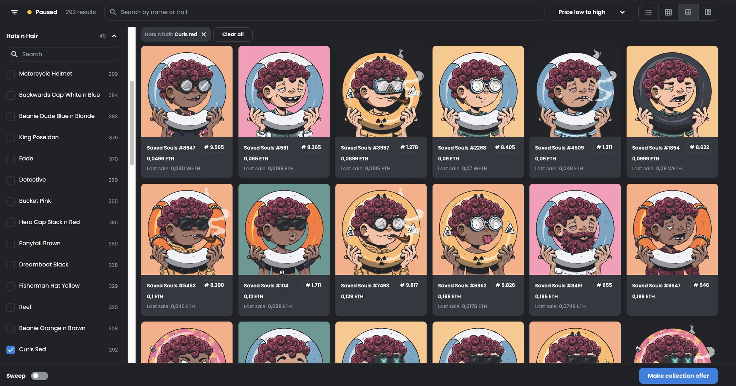This screenshot has width=736, height=386.
Task: Click the 0,199 ETH price
Action: click(x=643, y=297)
